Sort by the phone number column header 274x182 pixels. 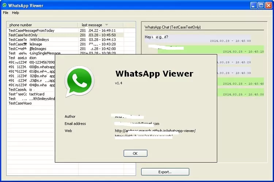click(42, 25)
